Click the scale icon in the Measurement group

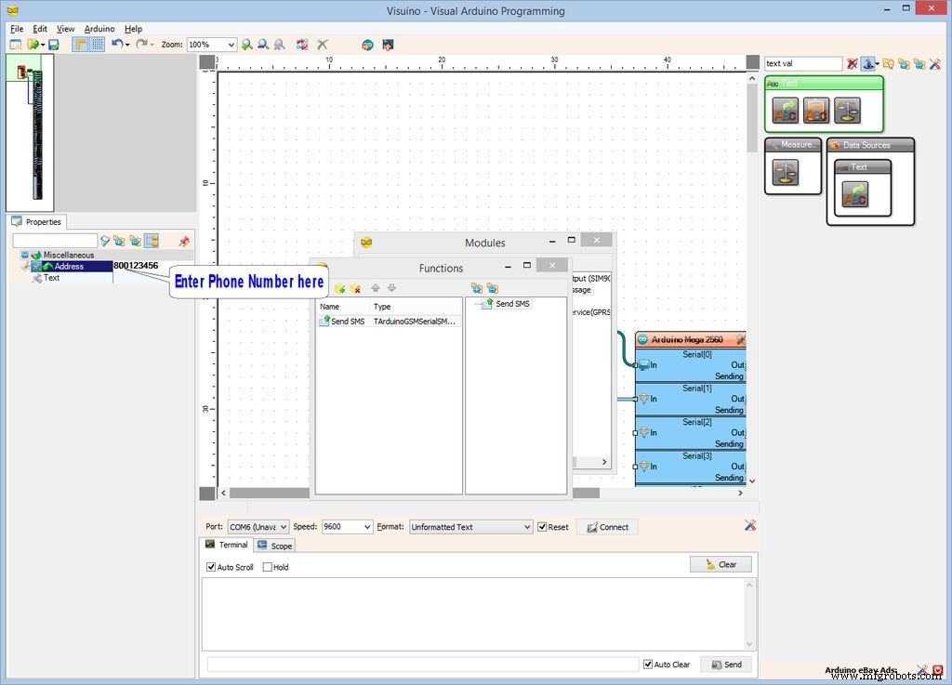(785, 172)
